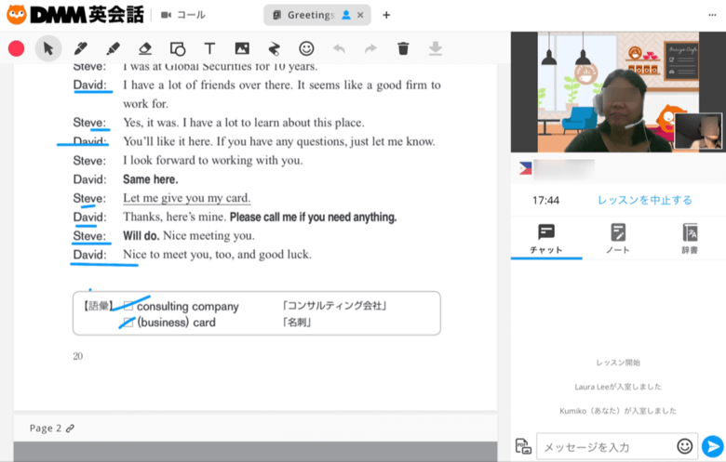Screen dimensions: 726x462
Task: Click the 'レッスン開始' chat notice
Action: [618, 363]
